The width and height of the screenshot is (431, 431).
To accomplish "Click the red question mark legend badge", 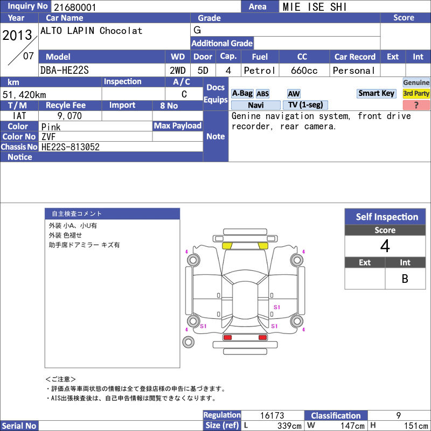I will coord(416,105).
